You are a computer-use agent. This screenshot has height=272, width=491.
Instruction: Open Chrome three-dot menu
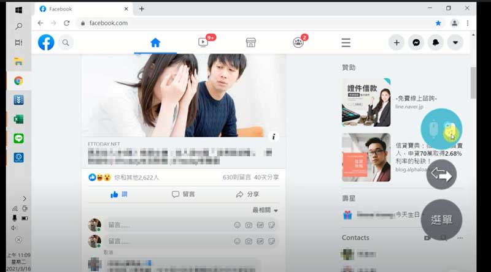coord(468,23)
